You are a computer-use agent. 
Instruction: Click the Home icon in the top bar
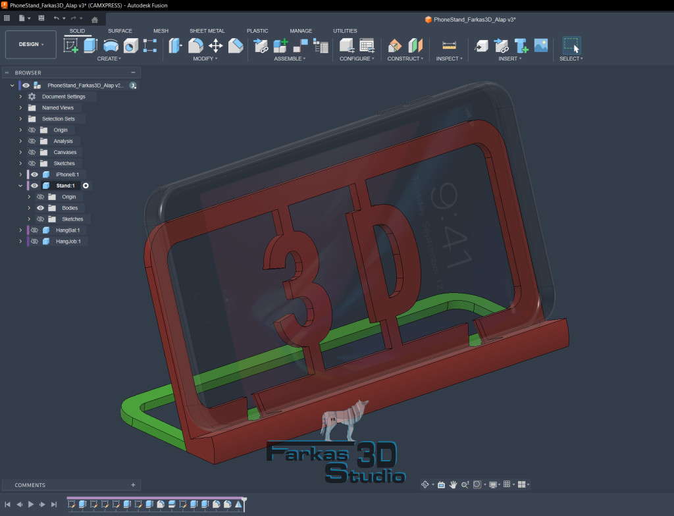94,19
